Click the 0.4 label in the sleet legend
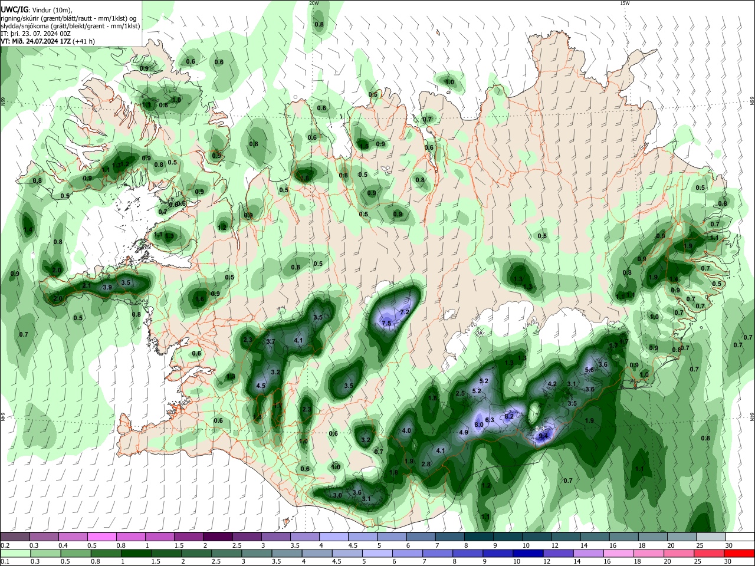The width and height of the screenshot is (755, 566). [63, 545]
